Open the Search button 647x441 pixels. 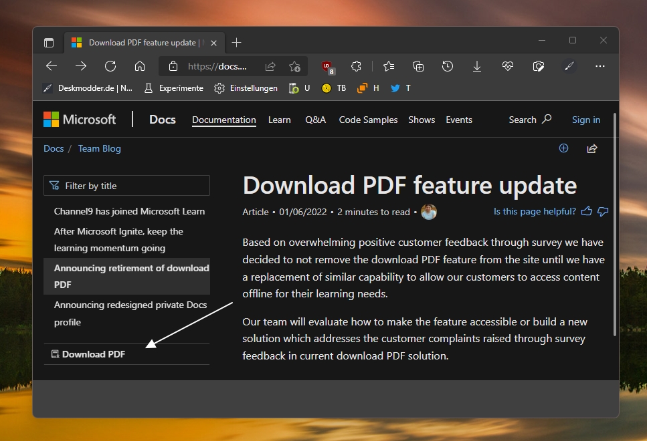click(530, 120)
